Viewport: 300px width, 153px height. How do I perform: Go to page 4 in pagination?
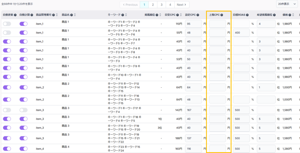[x=170, y=5]
